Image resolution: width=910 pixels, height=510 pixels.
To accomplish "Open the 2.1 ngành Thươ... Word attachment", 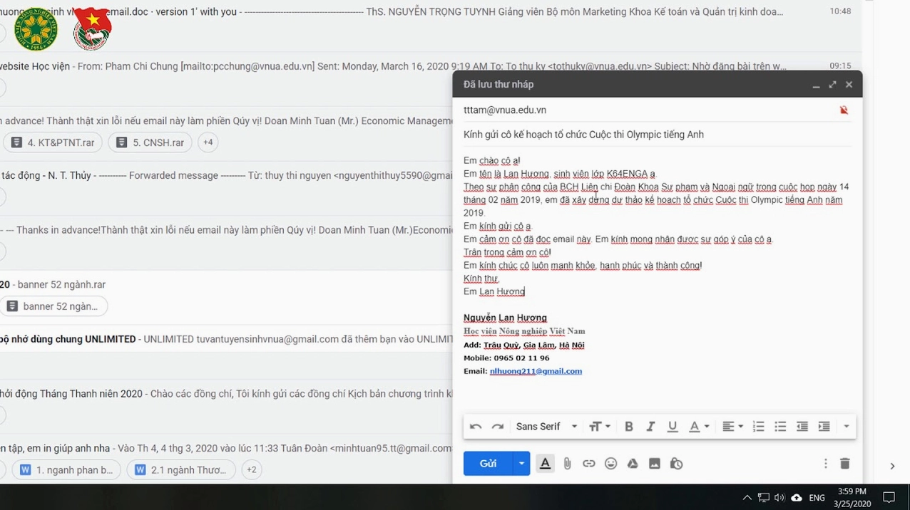I will [x=181, y=470].
